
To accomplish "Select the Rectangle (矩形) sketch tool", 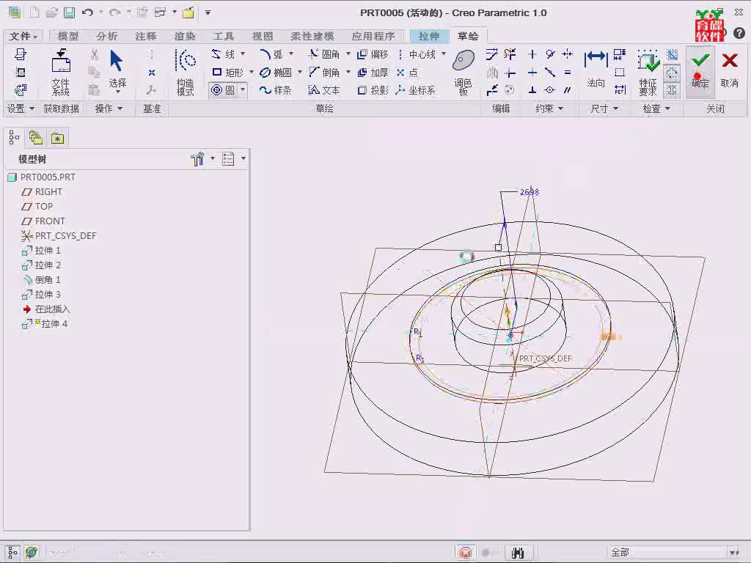I will click(227, 73).
